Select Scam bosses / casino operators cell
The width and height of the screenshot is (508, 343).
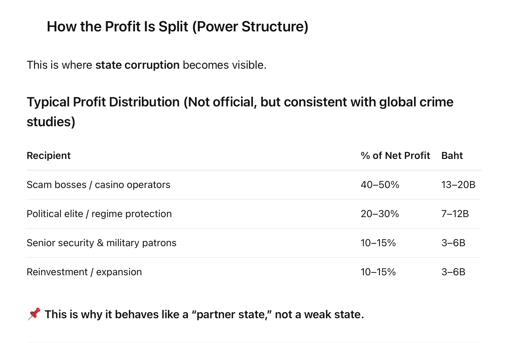tap(98, 185)
